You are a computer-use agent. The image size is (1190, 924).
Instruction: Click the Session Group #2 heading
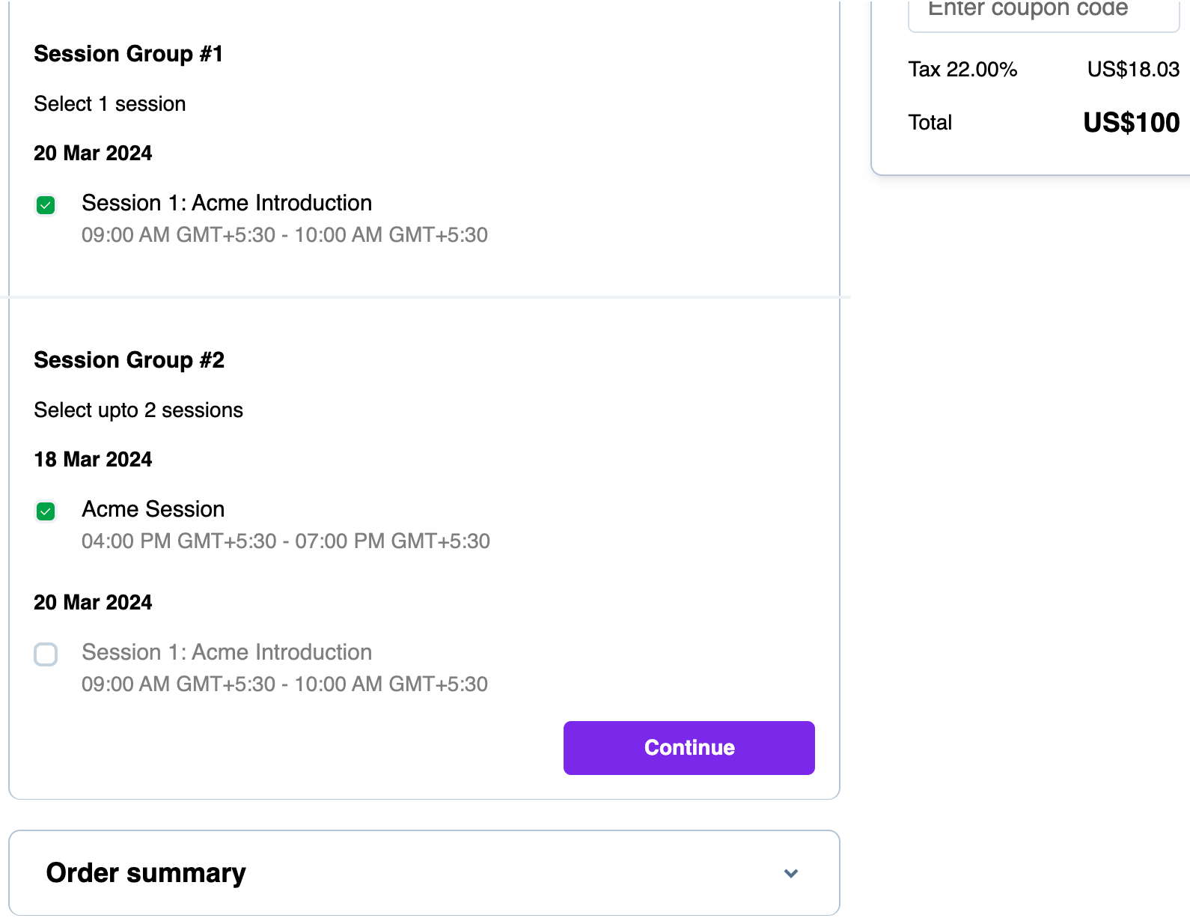[129, 360]
